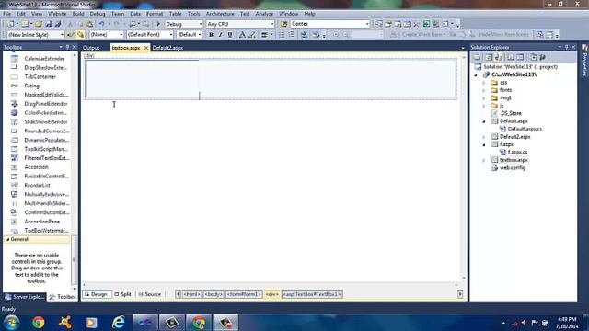
Task: Select the <body> tag in navigator
Action: tap(214, 294)
